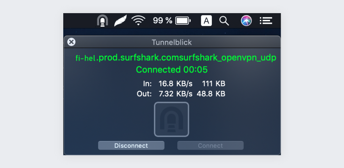
Task: Click the 99 % battery percentage text
Action: 162,21
